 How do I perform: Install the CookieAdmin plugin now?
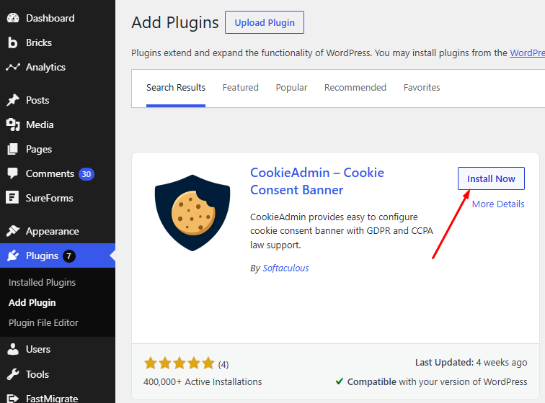coord(491,178)
